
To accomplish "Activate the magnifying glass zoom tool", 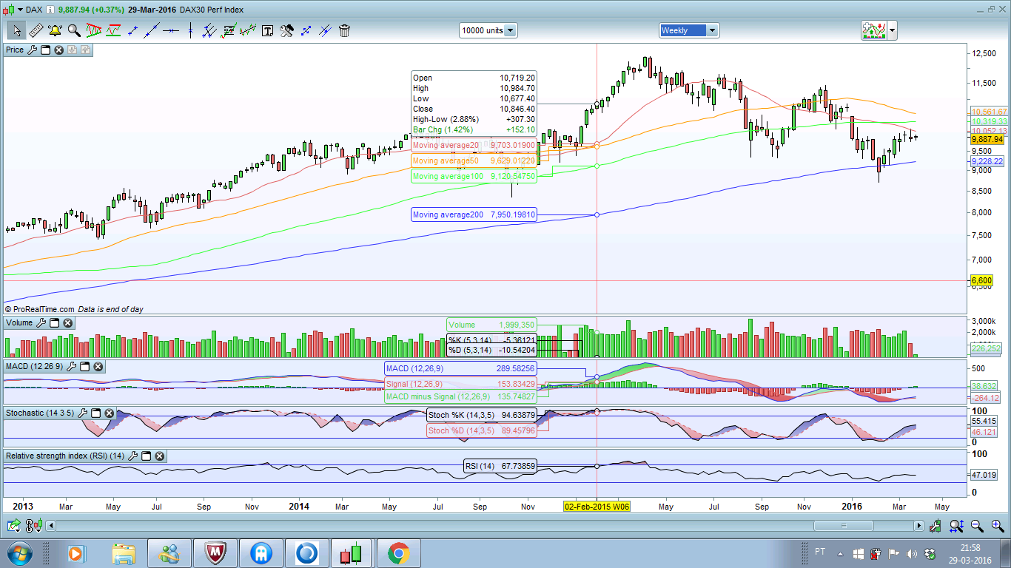I will point(74,30).
